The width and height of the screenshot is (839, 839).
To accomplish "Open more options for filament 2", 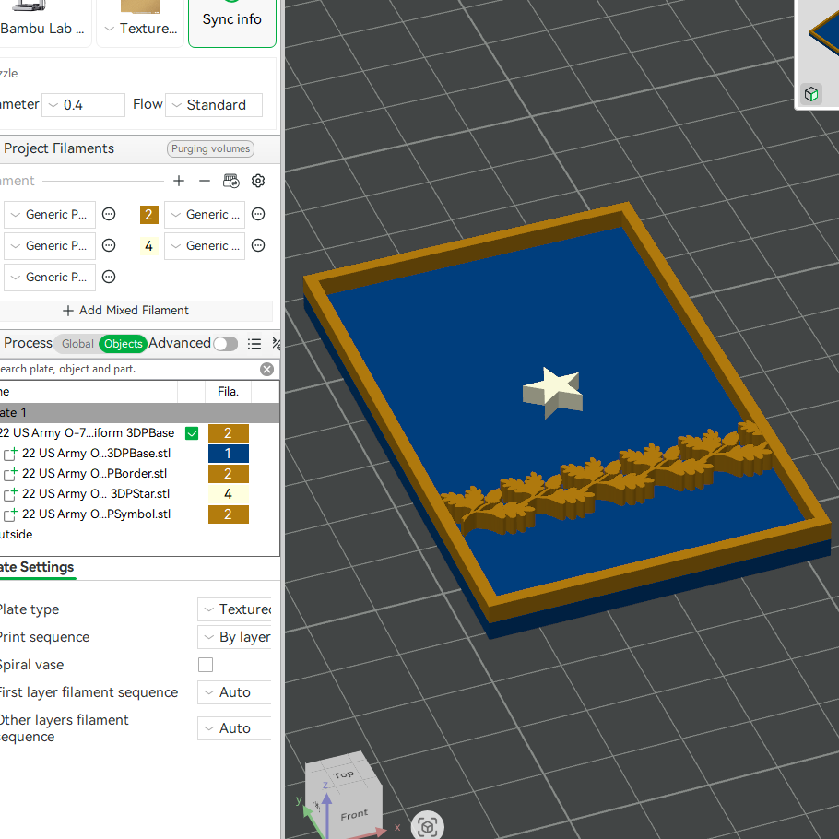I will [x=258, y=215].
